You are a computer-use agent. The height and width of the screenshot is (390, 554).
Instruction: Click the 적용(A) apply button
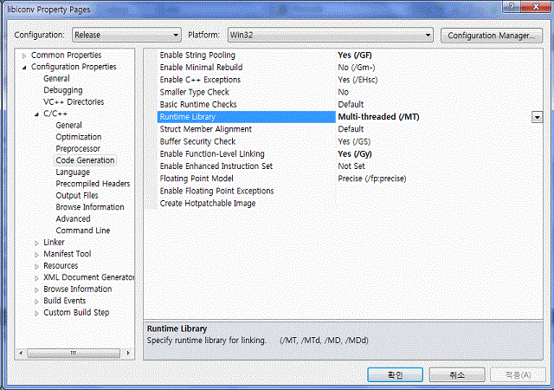click(x=519, y=374)
